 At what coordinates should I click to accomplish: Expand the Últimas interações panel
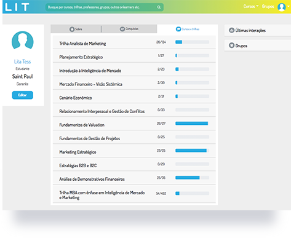click(258, 30)
